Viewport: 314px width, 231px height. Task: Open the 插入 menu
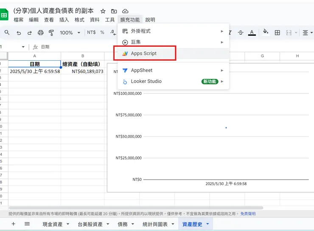click(64, 20)
